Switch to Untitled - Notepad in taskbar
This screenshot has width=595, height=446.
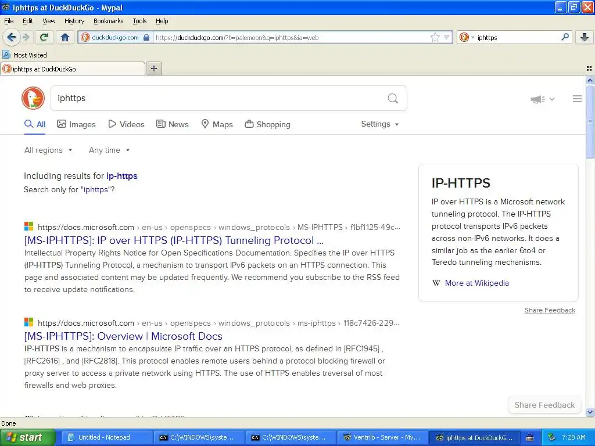[x=107, y=437]
